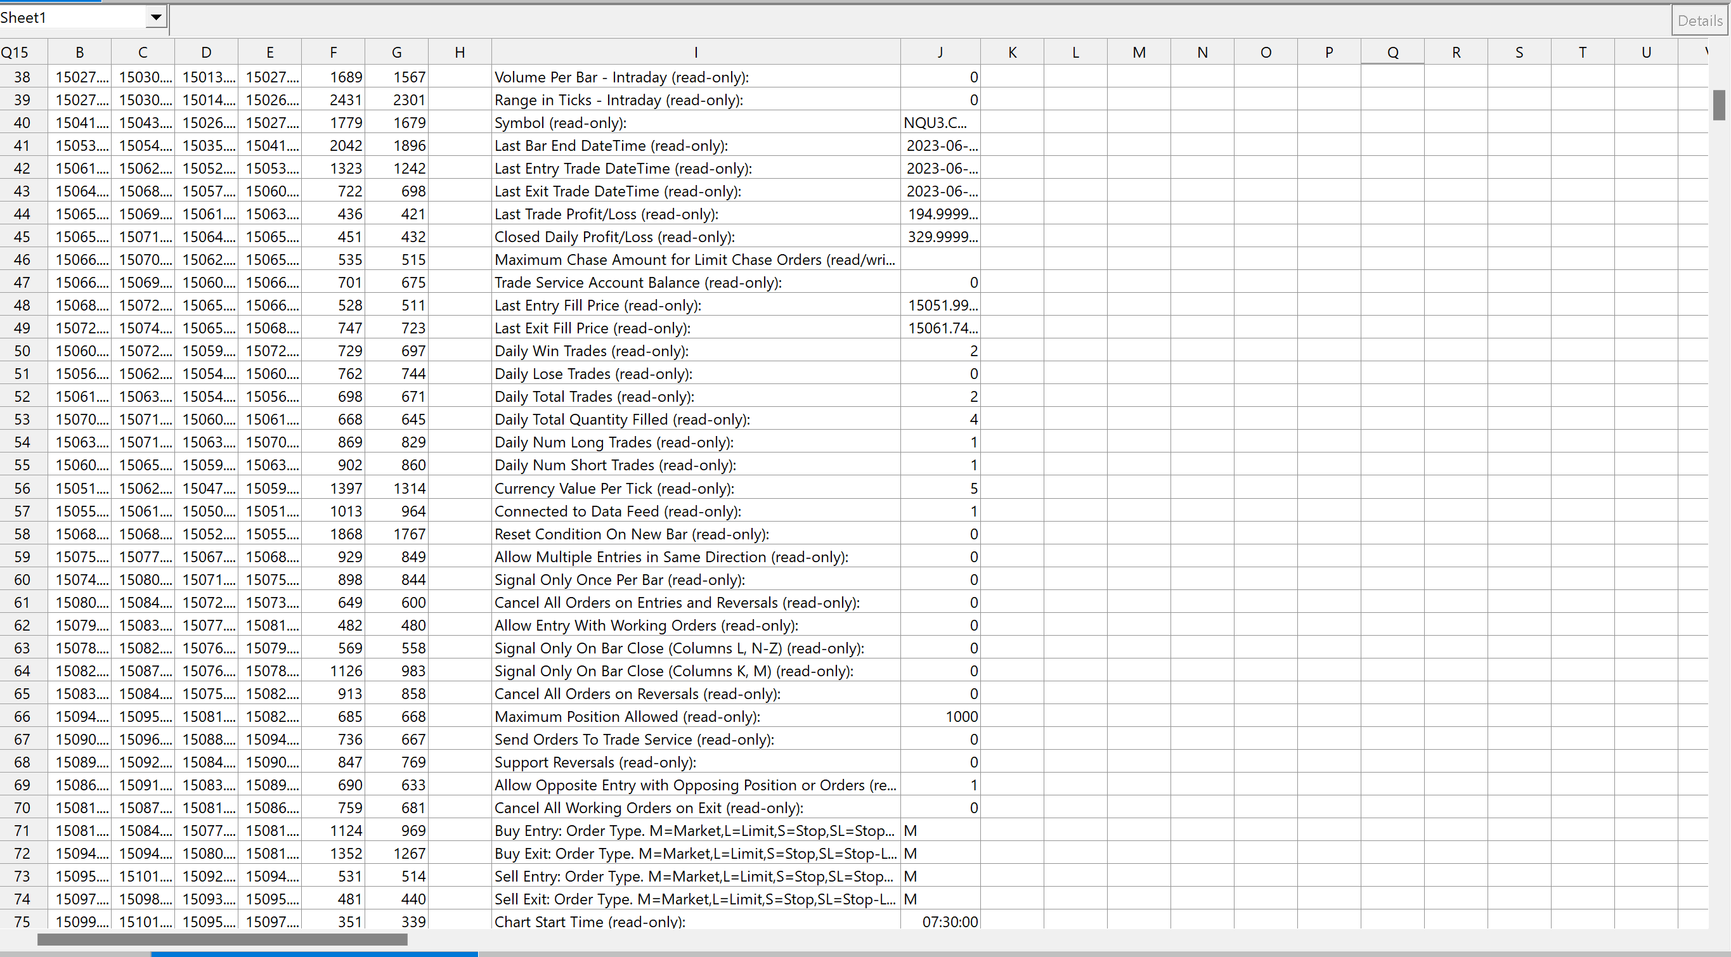Select column J header
This screenshot has height=957, width=1731.
(940, 53)
